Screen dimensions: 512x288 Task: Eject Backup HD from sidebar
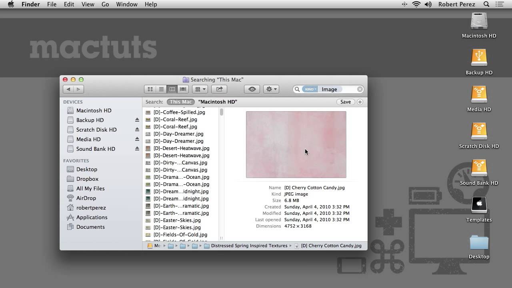(137, 120)
